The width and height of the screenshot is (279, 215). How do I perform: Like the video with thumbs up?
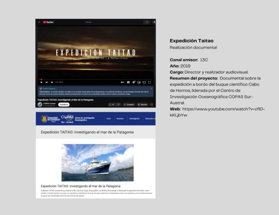(111, 104)
